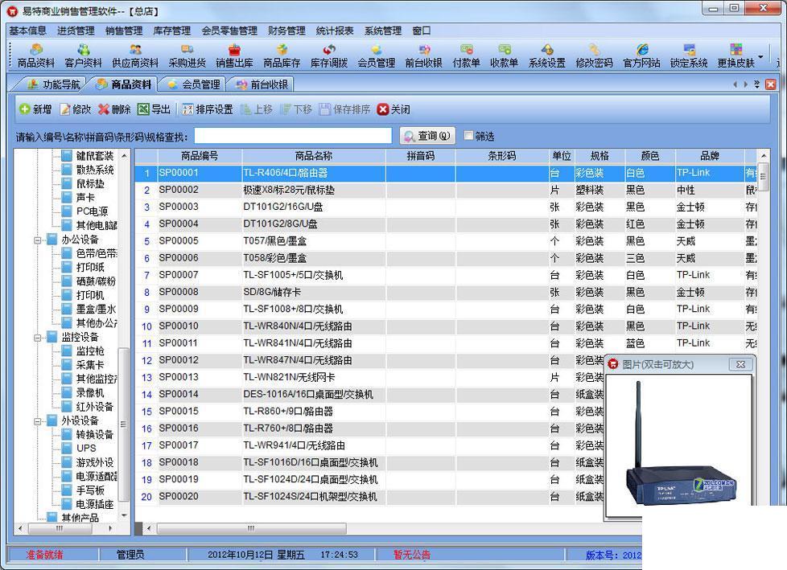787x570 pixels.
Task: Click 删除 to delete product
Action: (114, 109)
